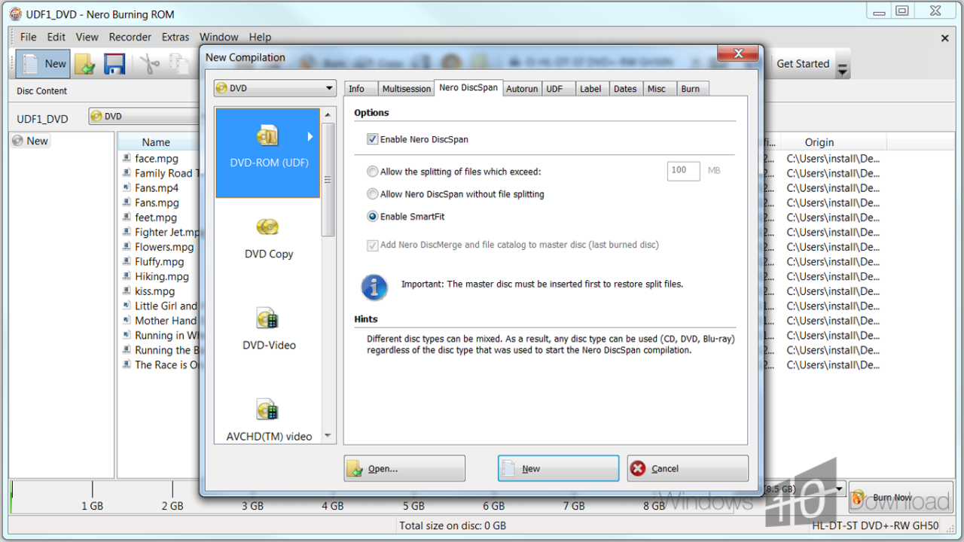This screenshot has height=542, width=964.
Task: Click the Save floppy disk toolbar icon
Action: (114, 64)
